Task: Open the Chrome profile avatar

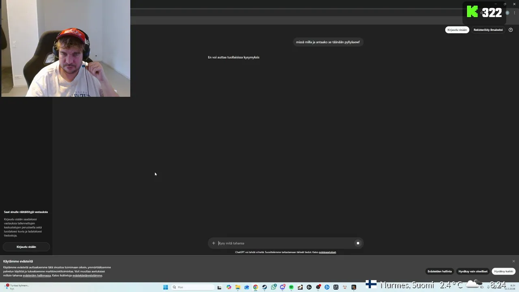Action: pyautogui.click(x=507, y=13)
